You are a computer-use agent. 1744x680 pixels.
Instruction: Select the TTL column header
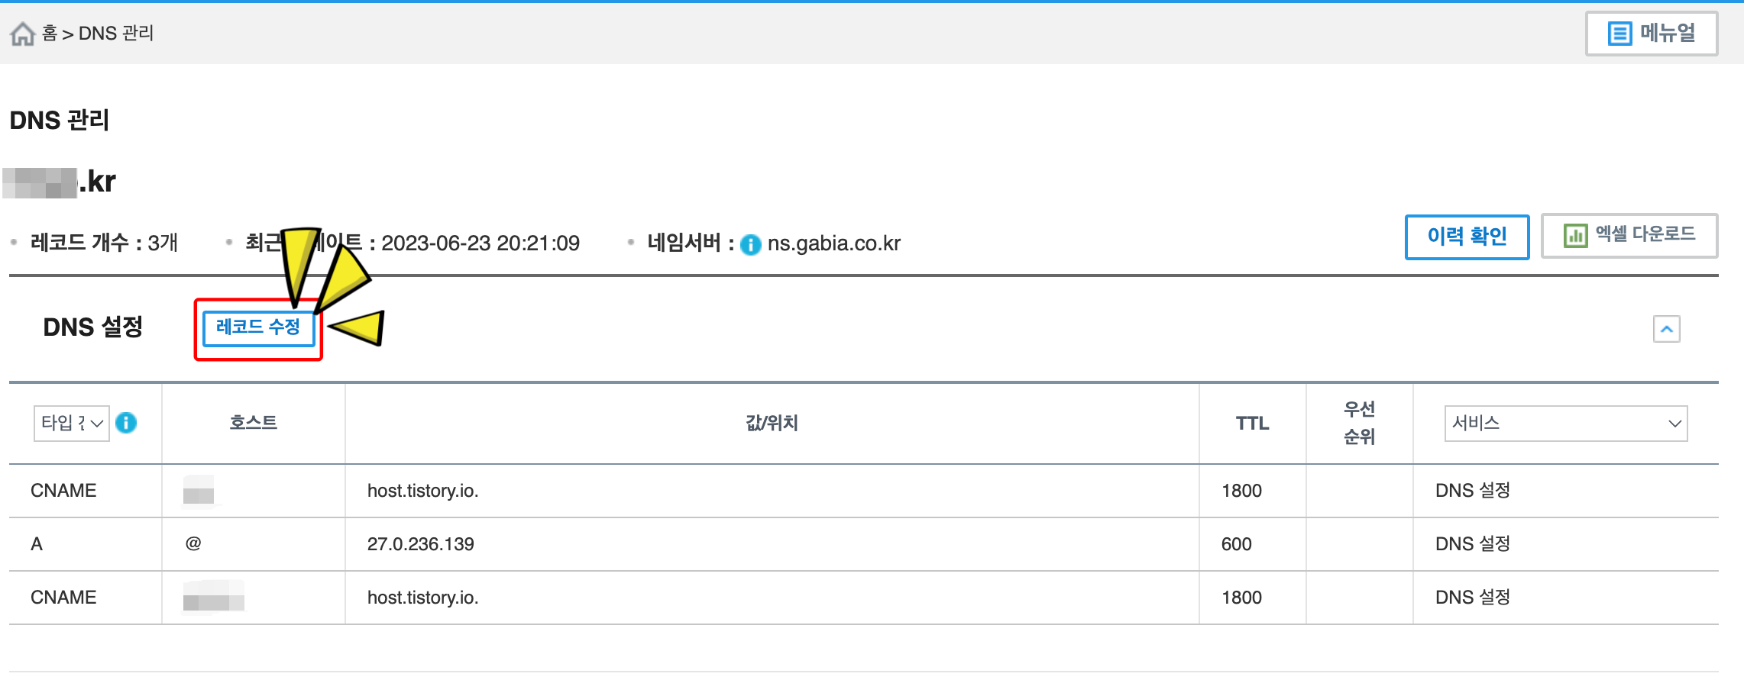click(x=1253, y=424)
